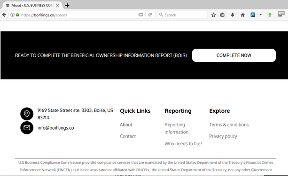This screenshot has width=288, height=176.
Task: Click the COMPLETE NOW button
Action: coord(234,55)
